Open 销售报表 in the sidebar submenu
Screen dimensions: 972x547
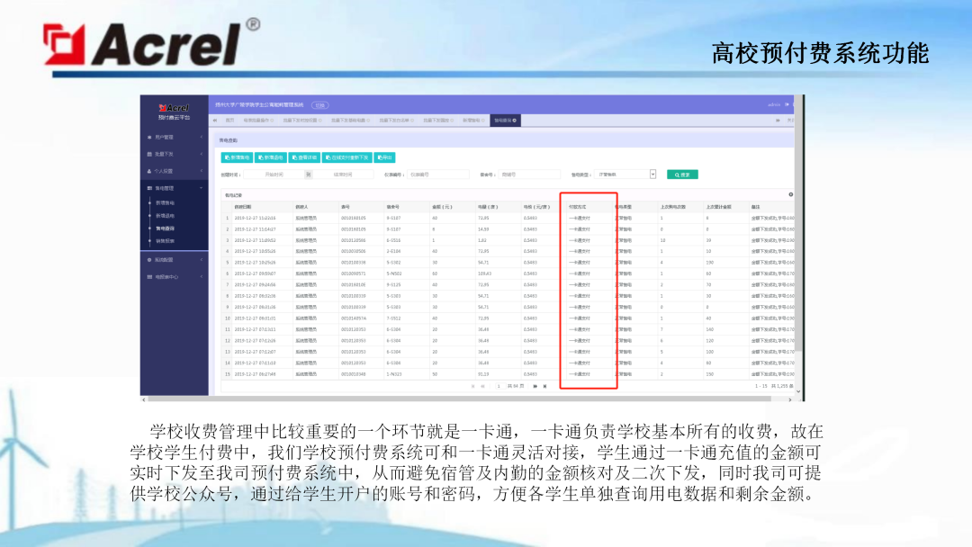165,240
